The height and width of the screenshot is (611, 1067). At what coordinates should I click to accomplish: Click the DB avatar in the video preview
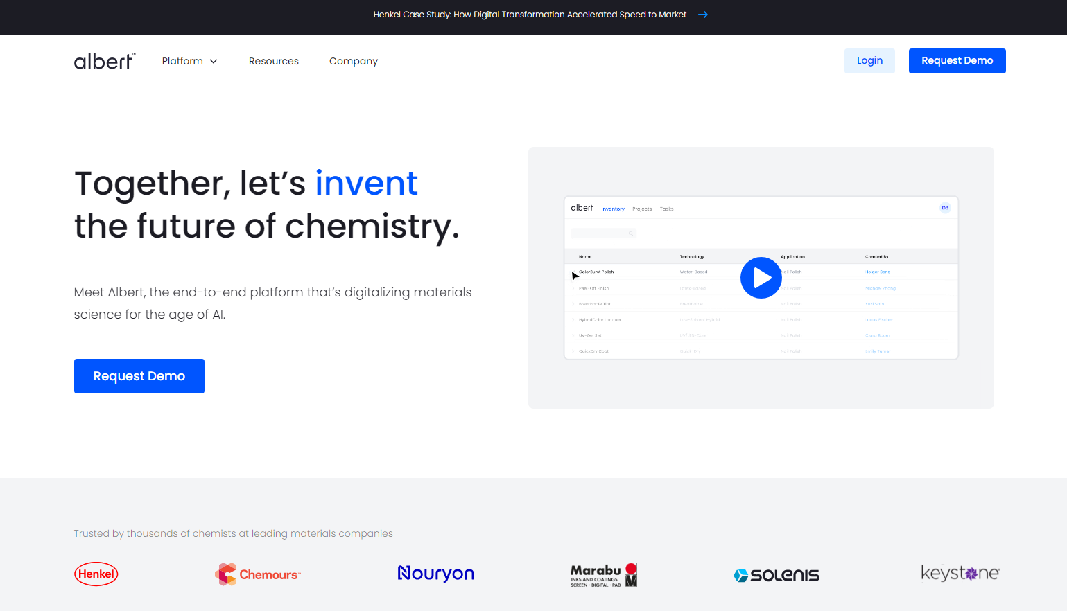945,208
